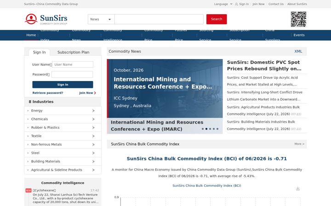Open the Contact Us link
Viewport: 331px width, 206px height.
click(276, 4)
